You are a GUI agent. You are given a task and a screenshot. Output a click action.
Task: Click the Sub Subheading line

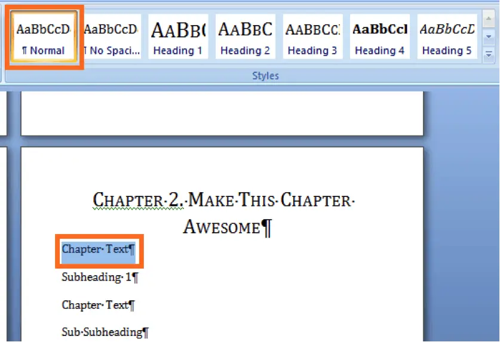[105, 332]
